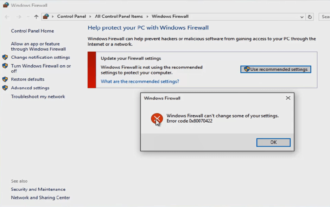Image resolution: width=330 pixels, height=207 pixels.
Task: Click the Windows Firewall title bar icon
Action: pyautogui.click(x=6, y=5)
